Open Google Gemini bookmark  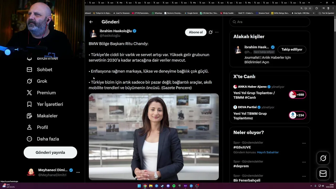click(191, 13)
